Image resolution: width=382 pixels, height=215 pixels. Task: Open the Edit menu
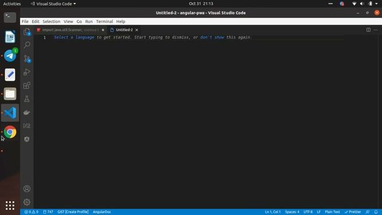(35, 21)
